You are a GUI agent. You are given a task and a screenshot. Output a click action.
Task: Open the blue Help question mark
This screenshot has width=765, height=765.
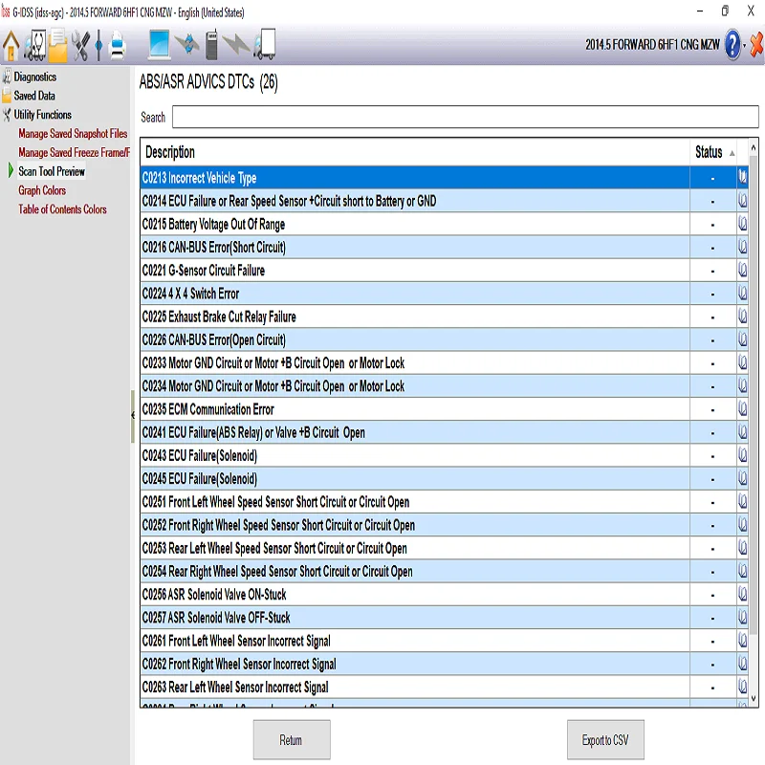point(732,45)
